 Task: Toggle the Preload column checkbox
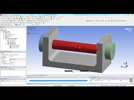pos(102,79)
